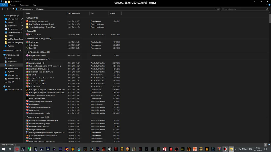Open address bar history dropdown
The width and height of the screenshot is (271, 152).
[216, 9]
